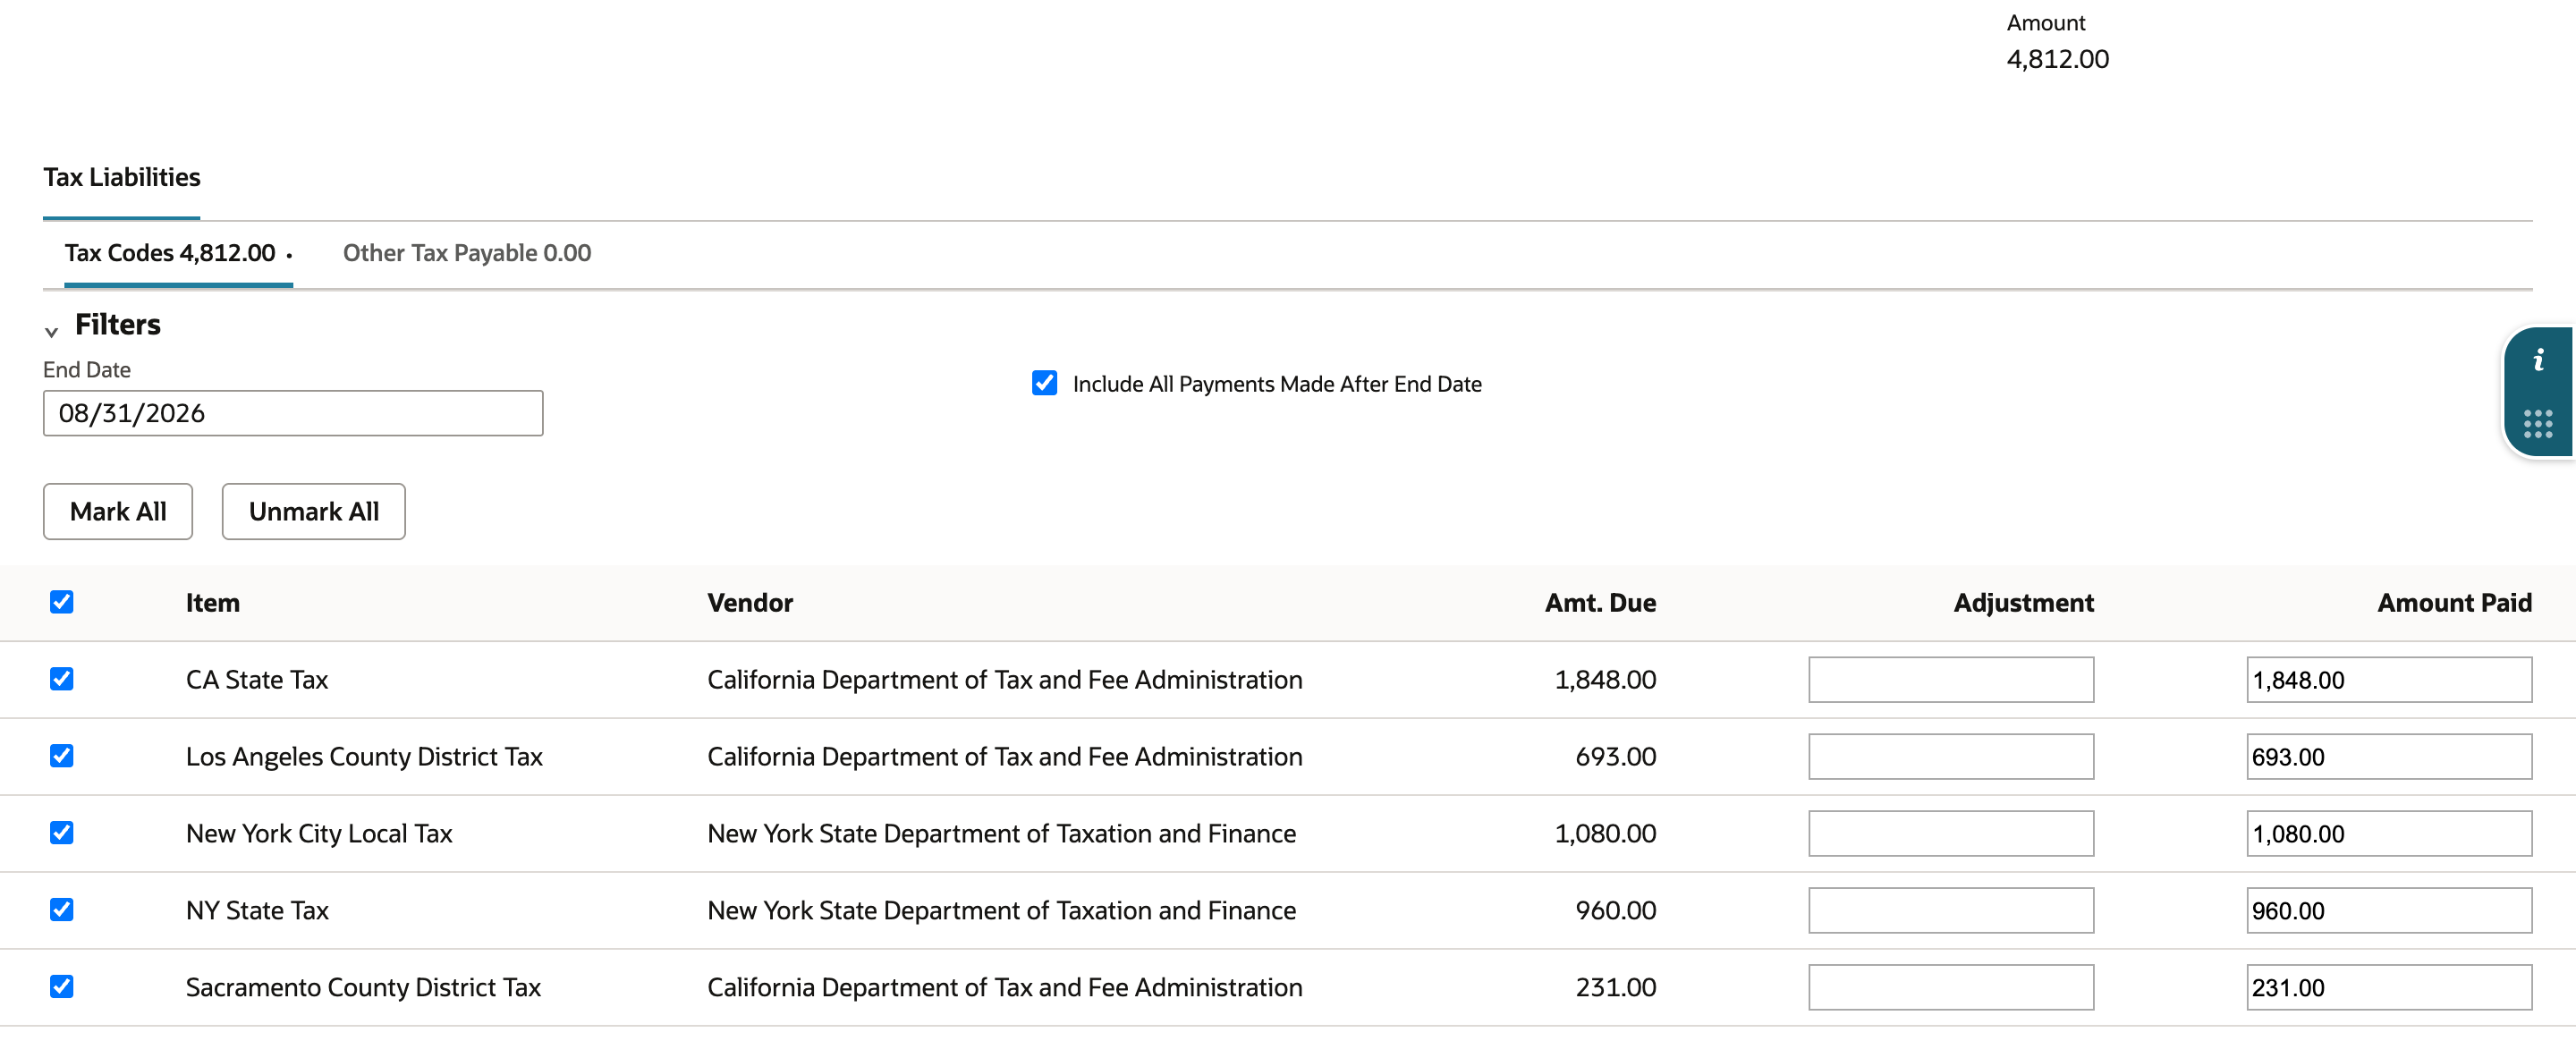Screen dimensions: 2576x1041
Task: Click the Vendor column header
Action: click(750, 602)
